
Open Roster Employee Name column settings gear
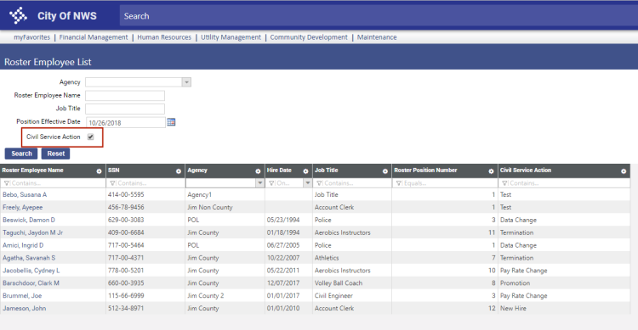click(99, 171)
